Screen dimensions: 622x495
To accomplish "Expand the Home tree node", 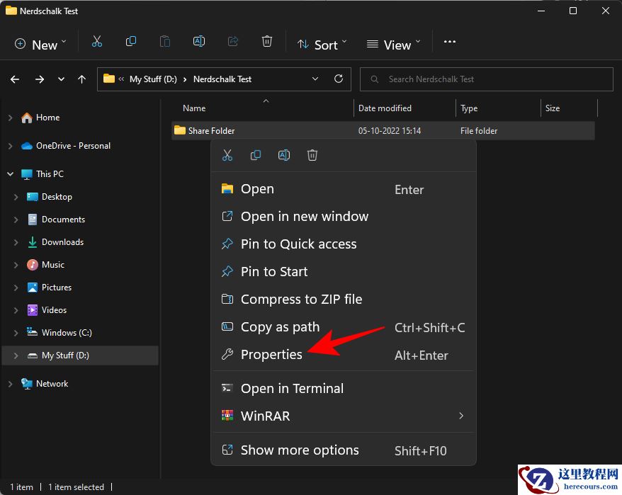I will tap(11, 118).
